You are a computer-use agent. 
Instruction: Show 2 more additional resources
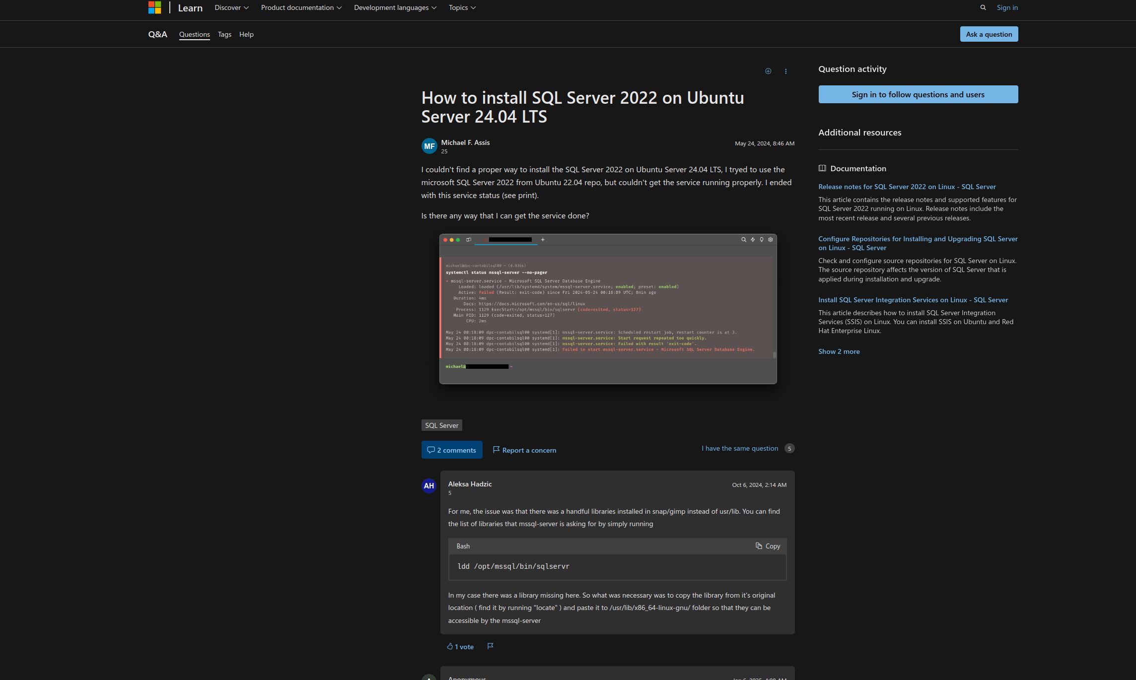(x=839, y=351)
